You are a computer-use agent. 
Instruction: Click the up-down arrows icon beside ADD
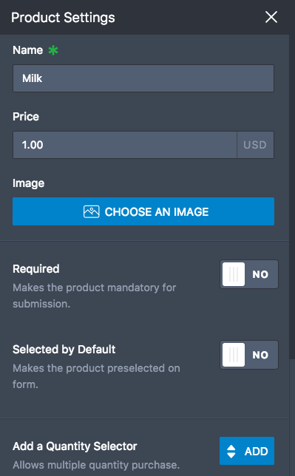231,451
